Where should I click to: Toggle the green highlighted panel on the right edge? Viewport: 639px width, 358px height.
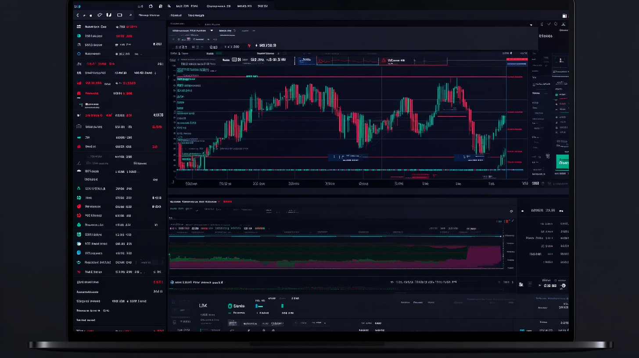tap(564, 162)
